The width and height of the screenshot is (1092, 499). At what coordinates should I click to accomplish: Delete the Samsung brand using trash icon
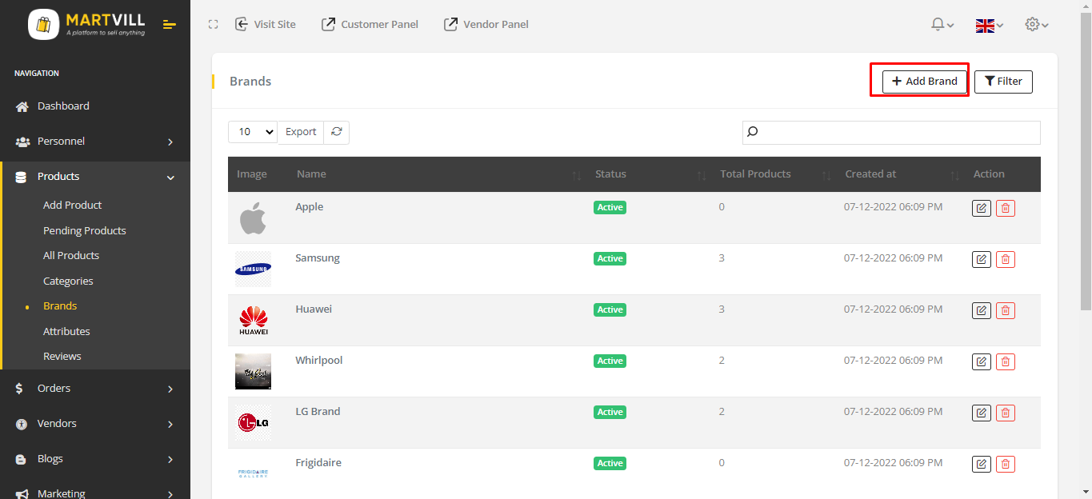point(1006,260)
